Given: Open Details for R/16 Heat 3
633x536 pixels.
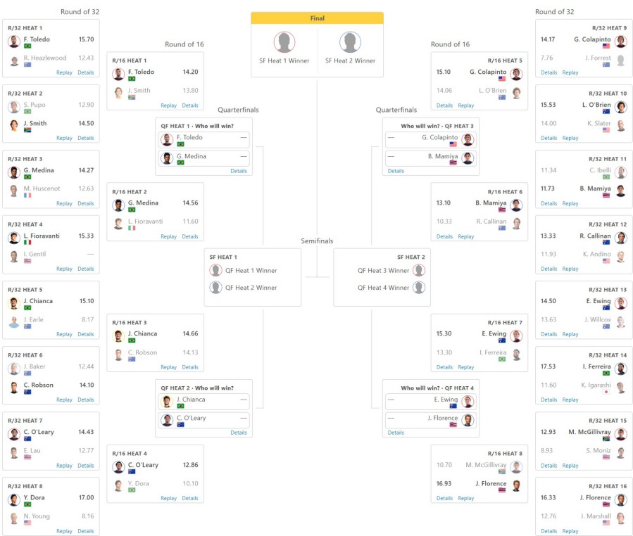Looking at the screenshot, I should [190, 367].
